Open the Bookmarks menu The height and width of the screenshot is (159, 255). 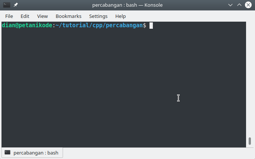[x=69, y=16]
